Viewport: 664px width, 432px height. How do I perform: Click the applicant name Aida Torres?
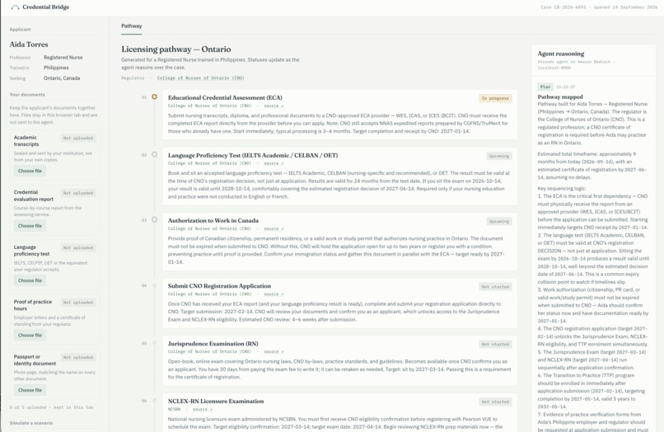point(29,45)
